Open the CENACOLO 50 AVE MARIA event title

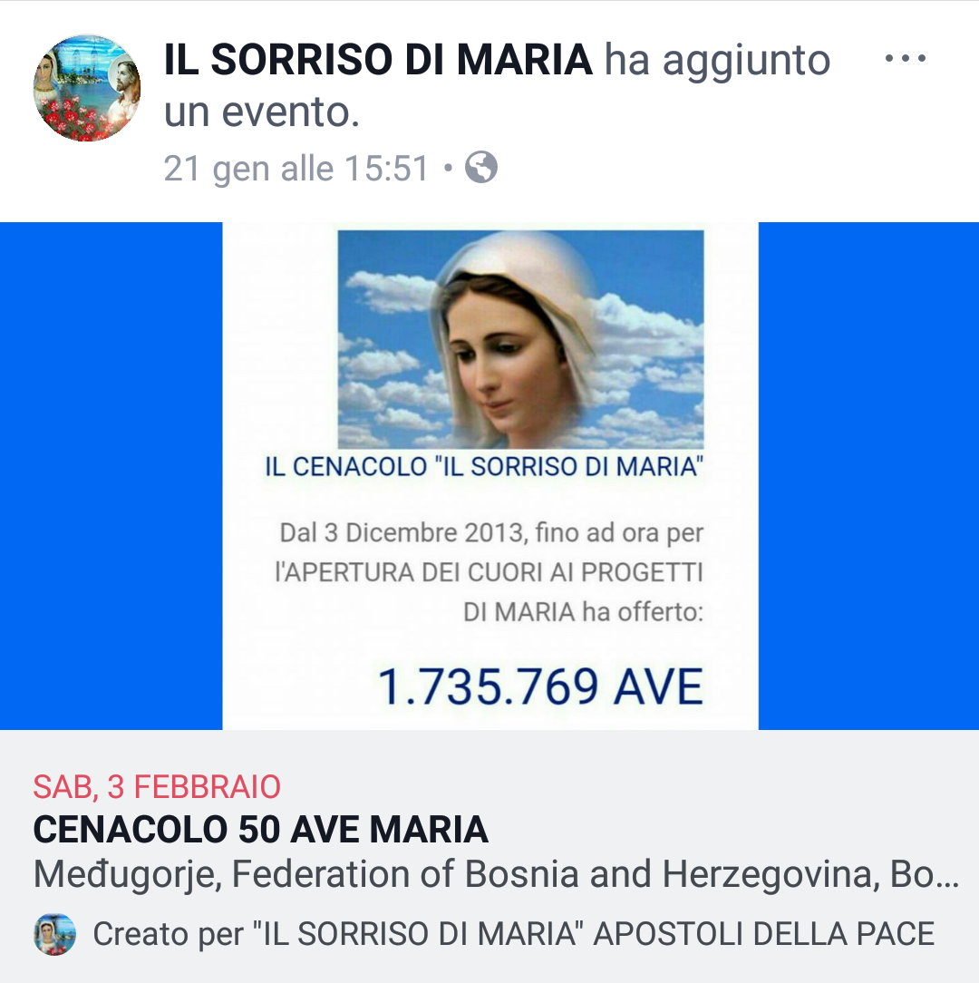point(261,830)
